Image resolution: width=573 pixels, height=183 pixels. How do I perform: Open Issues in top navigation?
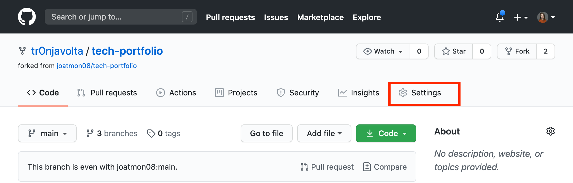coord(276,17)
